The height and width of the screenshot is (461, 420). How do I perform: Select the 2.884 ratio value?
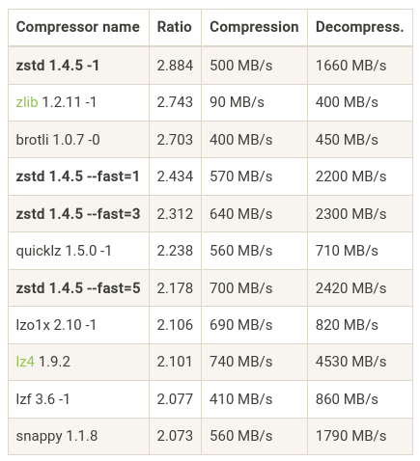(x=175, y=66)
